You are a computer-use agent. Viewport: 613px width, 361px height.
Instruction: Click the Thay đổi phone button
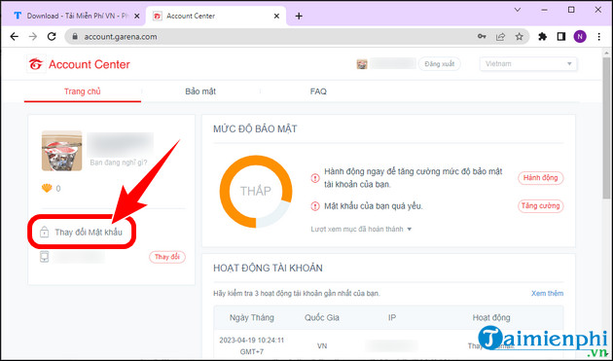point(167,257)
